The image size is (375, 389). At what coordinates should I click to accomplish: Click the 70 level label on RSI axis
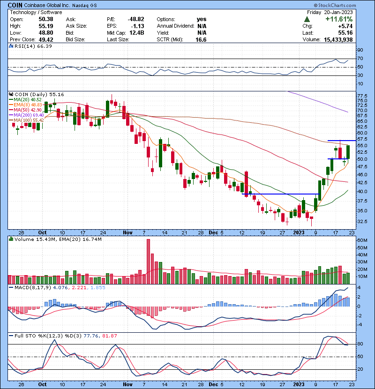click(360, 59)
